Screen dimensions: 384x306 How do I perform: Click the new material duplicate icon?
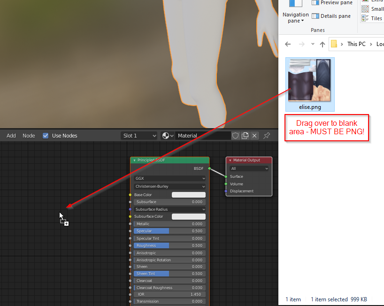[245, 136]
